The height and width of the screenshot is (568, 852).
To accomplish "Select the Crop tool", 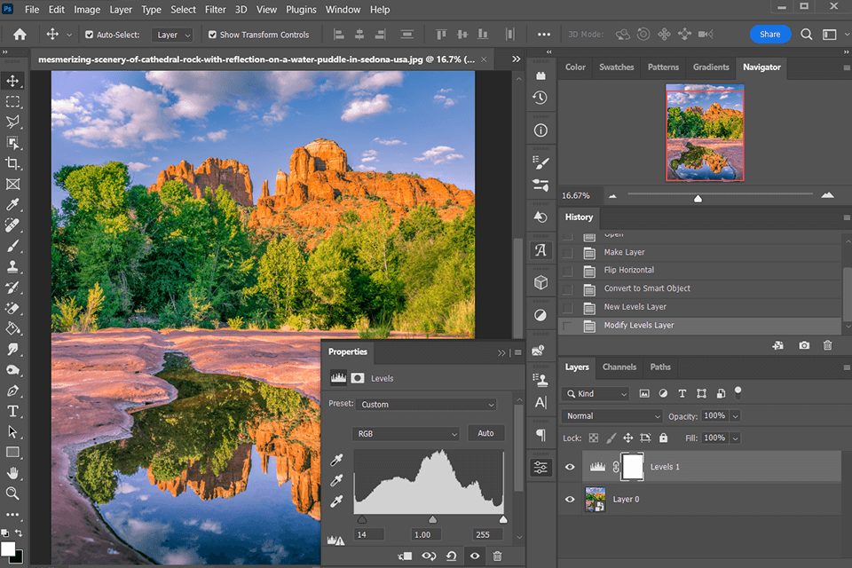I will coord(12,163).
